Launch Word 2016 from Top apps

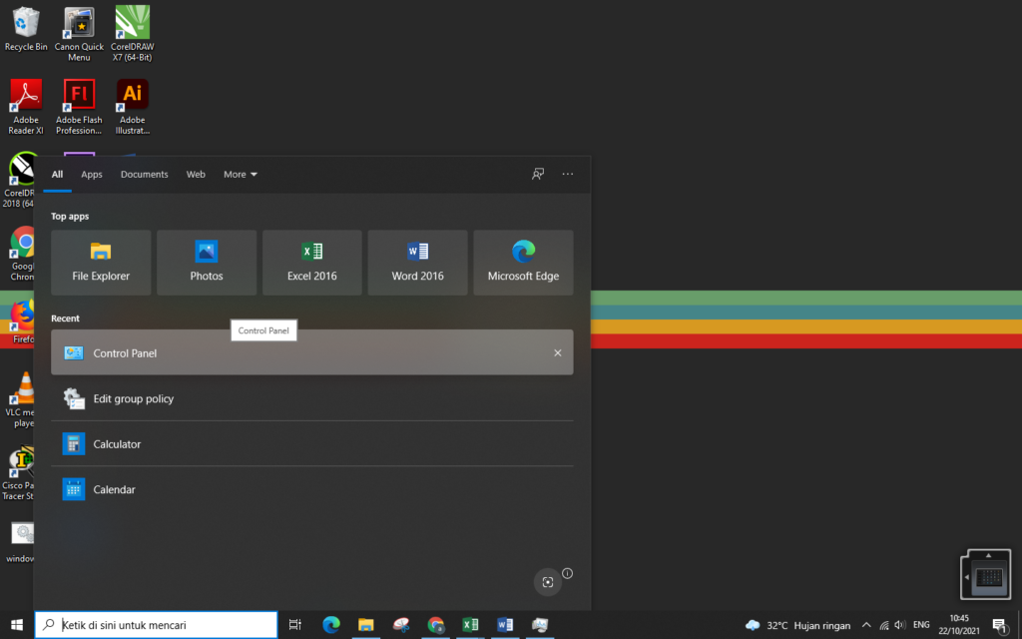[x=417, y=262]
